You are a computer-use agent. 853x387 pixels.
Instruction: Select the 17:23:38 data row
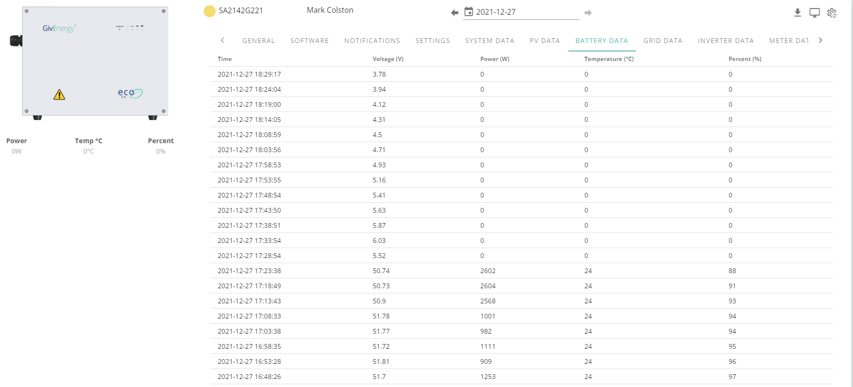click(521, 271)
